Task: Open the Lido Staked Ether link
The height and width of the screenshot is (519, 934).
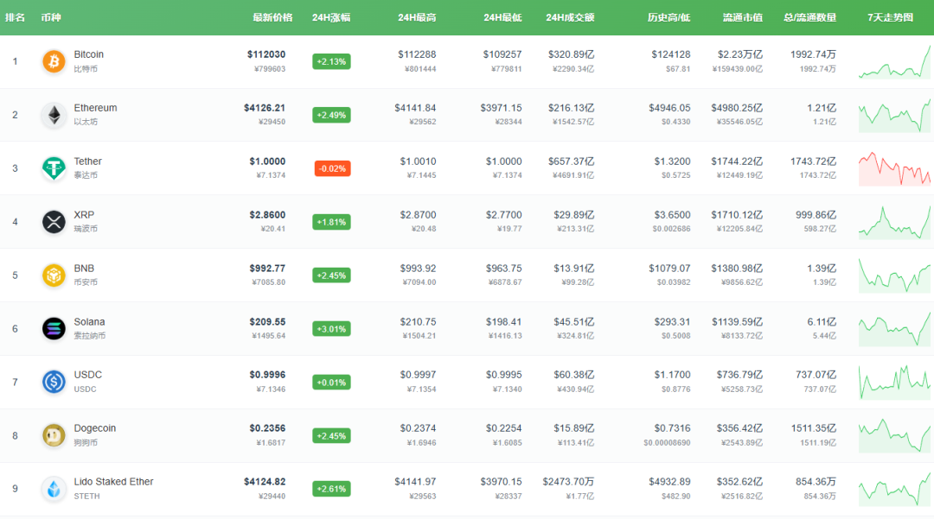Action: pos(113,482)
